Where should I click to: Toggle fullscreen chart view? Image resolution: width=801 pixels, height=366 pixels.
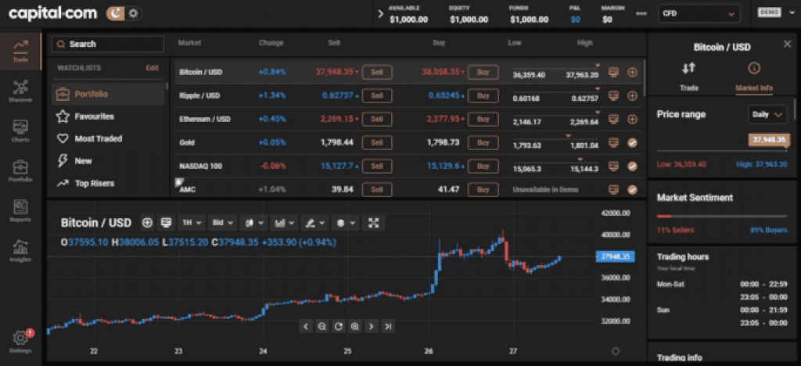pos(374,223)
